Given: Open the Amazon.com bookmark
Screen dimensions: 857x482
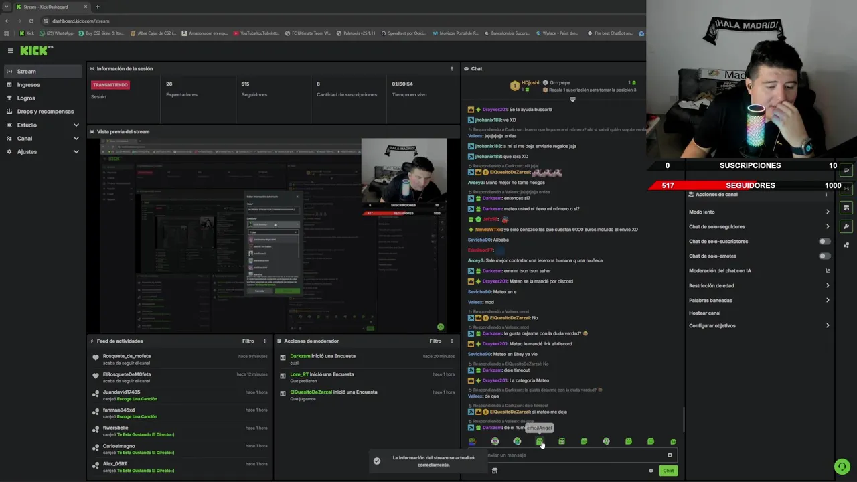Looking at the screenshot, I should pos(205,33).
